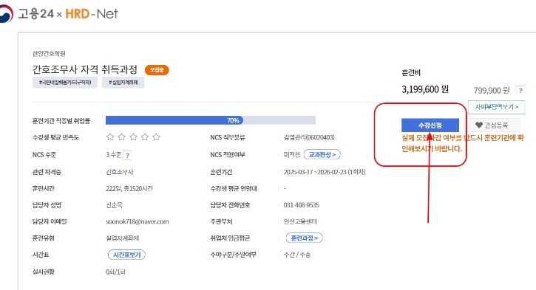Click the NCS code 감염관리(06020403)
The image size is (536, 290).
[x=309, y=137]
